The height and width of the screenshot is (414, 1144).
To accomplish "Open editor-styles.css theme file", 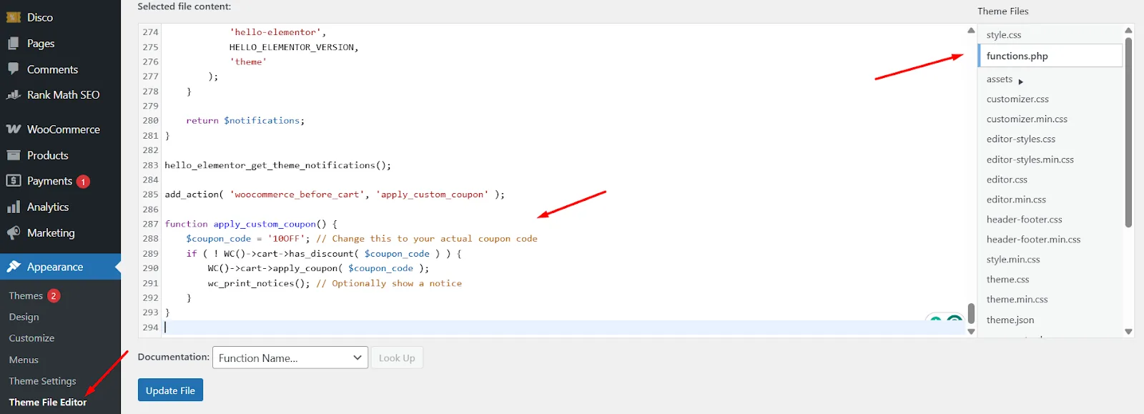I will [1021, 139].
